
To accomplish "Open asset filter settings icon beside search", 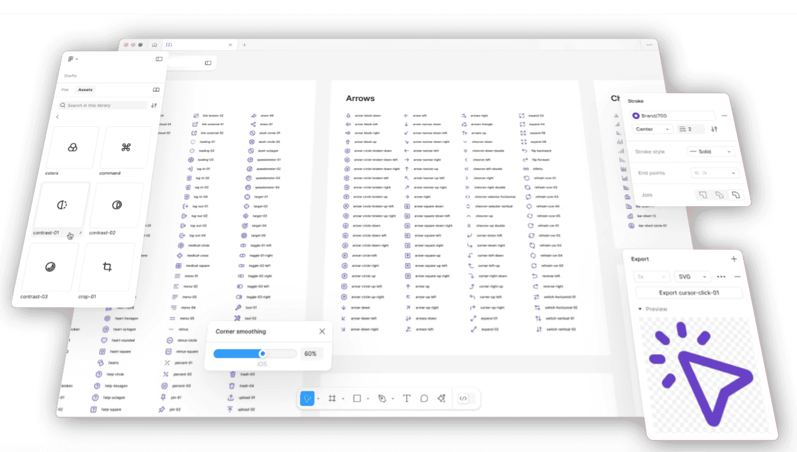I will coord(154,105).
